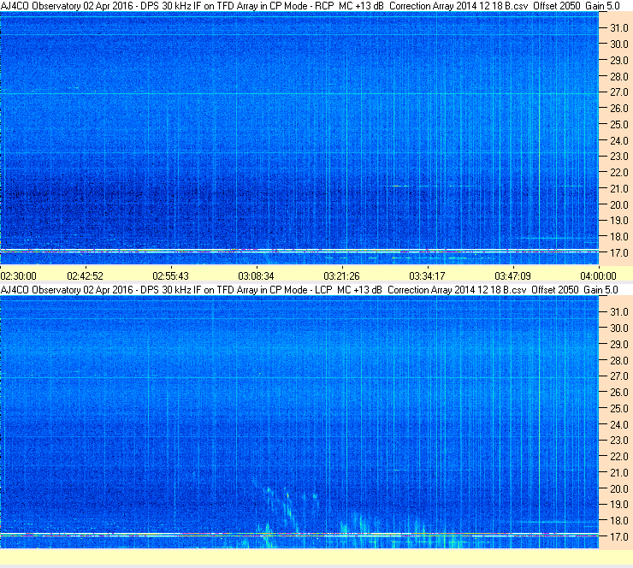Viewport: 633px width, 568px height.
Task: Click the 03:34:17 time marker
Action: pos(427,276)
